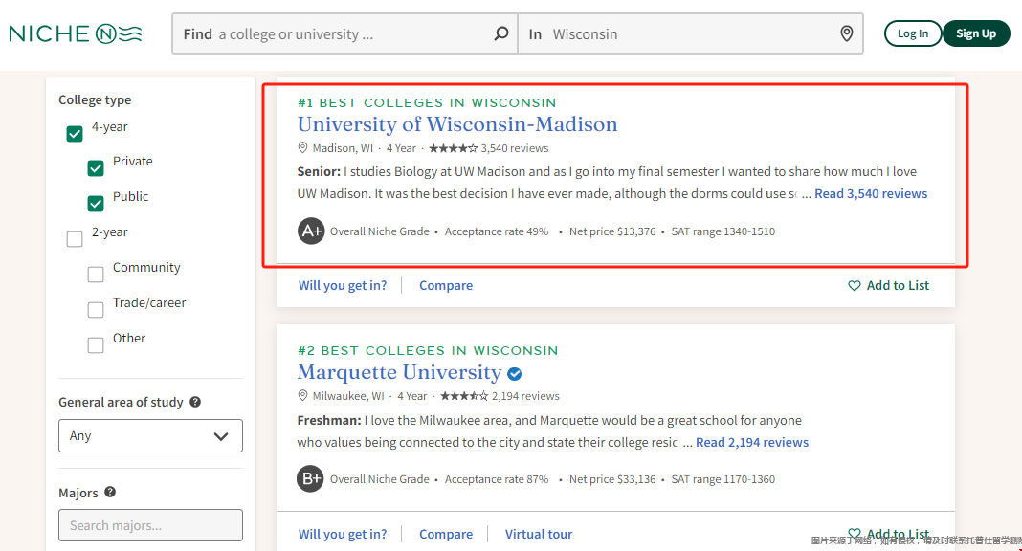Uncheck the Public checkbox
Viewport: 1022px width, 551px height.
click(x=96, y=203)
